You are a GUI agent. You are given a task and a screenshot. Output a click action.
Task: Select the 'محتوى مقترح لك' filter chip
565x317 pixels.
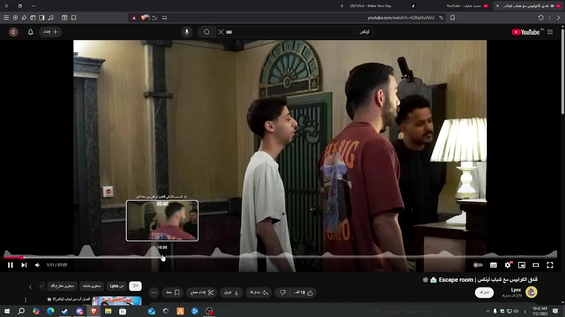pyautogui.click(x=62, y=286)
